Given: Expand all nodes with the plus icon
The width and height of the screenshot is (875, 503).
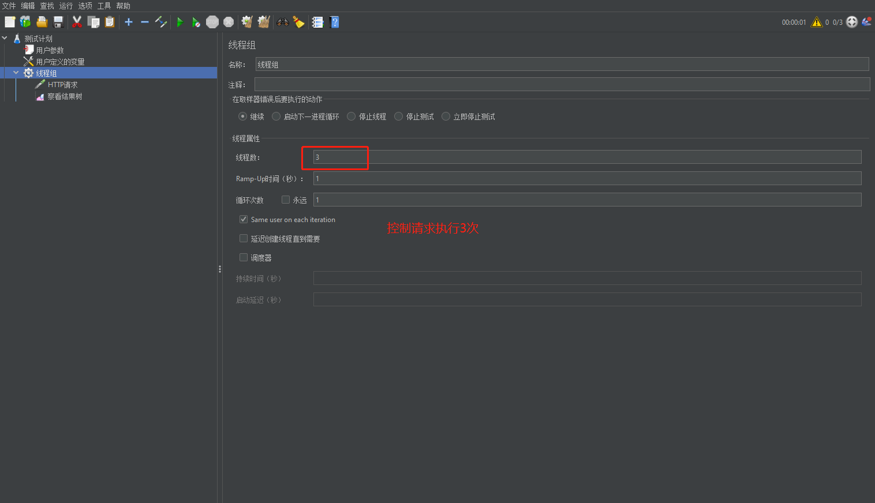Looking at the screenshot, I should [x=129, y=22].
